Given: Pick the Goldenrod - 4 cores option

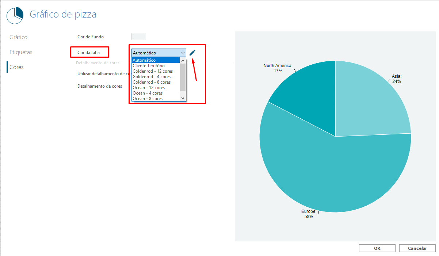Looking at the screenshot, I should [x=152, y=77].
